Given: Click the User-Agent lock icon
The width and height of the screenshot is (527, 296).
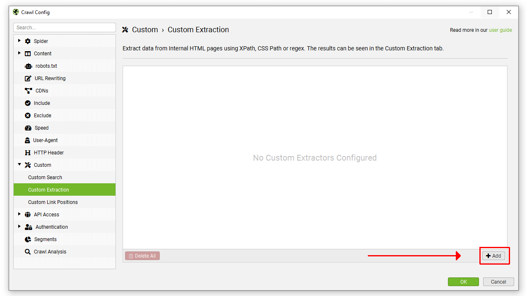Looking at the screenshot, I should click(28, 140).
